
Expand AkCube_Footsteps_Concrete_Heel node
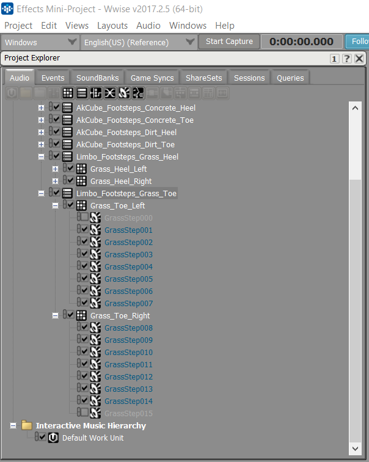pyautogui.click(x=41, y=108)
